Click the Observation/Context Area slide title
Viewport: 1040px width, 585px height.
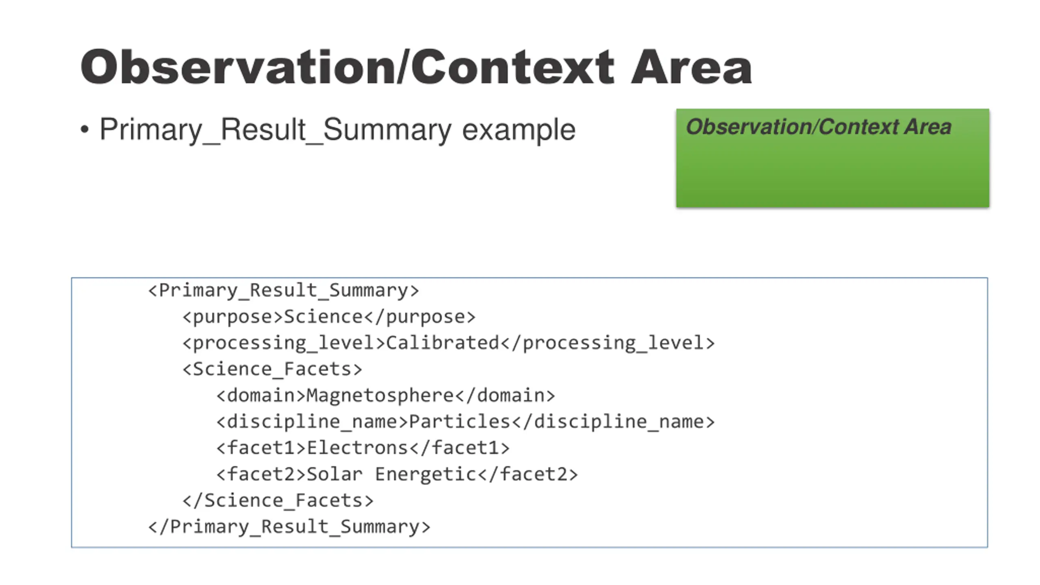(x=416, y=67)
